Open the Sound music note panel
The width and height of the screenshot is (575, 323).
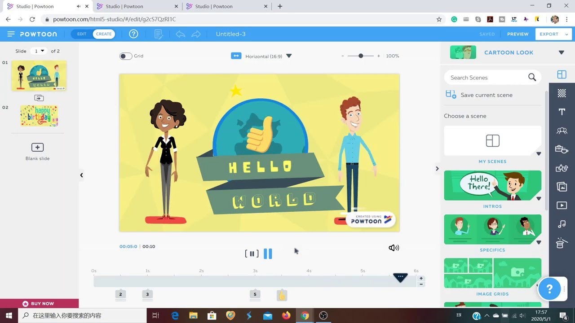click(562, 224)
